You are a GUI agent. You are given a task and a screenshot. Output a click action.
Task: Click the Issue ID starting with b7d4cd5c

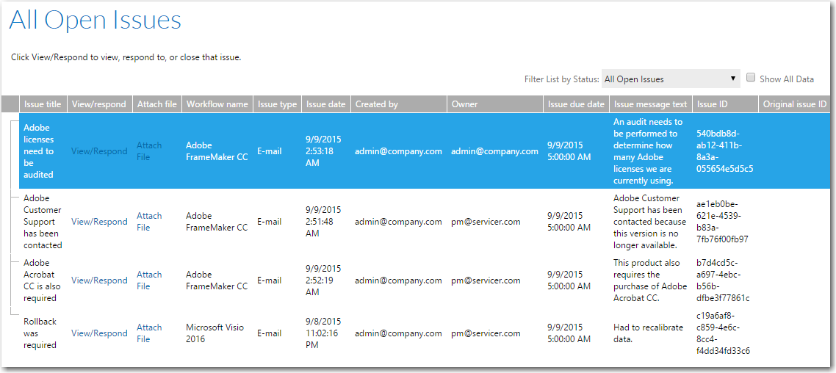tap(723, 280)
